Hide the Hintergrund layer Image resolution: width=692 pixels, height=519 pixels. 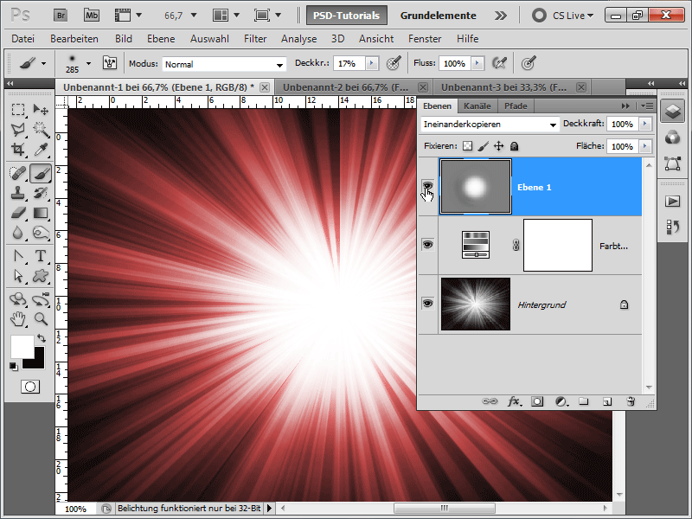[x=427, y=304]
